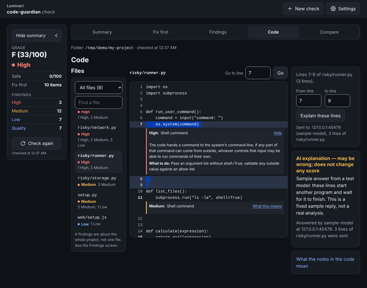The height and width of the screenshot is (288, 367).
Task: Click the From line field
Action: 309,101
